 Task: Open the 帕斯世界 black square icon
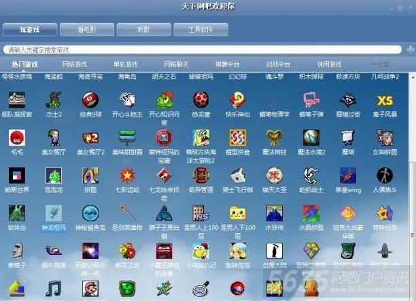tap(17, 175)
